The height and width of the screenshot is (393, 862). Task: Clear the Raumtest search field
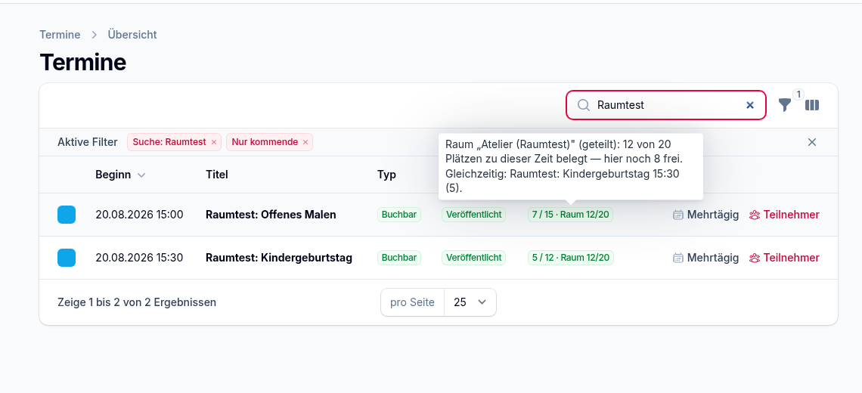coord(750,105)
